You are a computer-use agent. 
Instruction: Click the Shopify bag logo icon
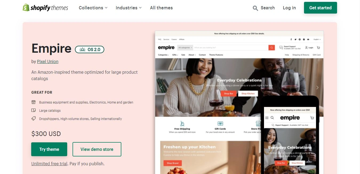(x=26, y=8)
